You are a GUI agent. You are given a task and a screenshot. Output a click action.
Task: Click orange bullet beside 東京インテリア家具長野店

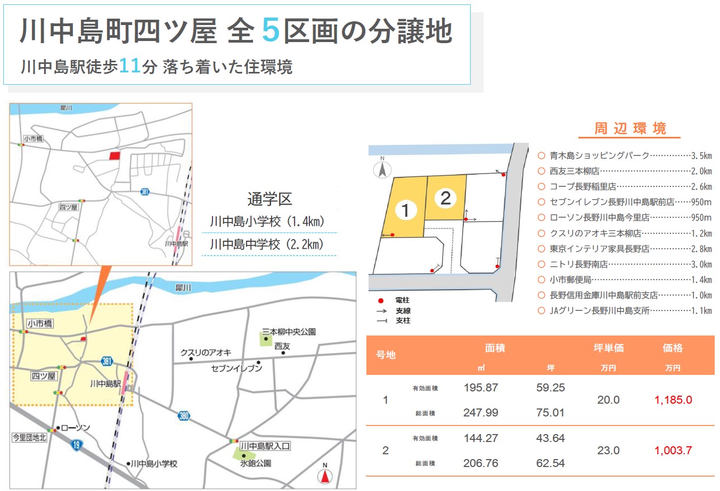(x=541, y=249)
